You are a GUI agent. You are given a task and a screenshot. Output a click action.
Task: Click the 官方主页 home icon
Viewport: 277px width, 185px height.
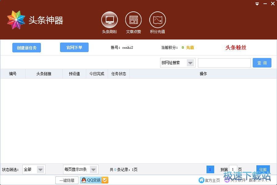[201, 180]
